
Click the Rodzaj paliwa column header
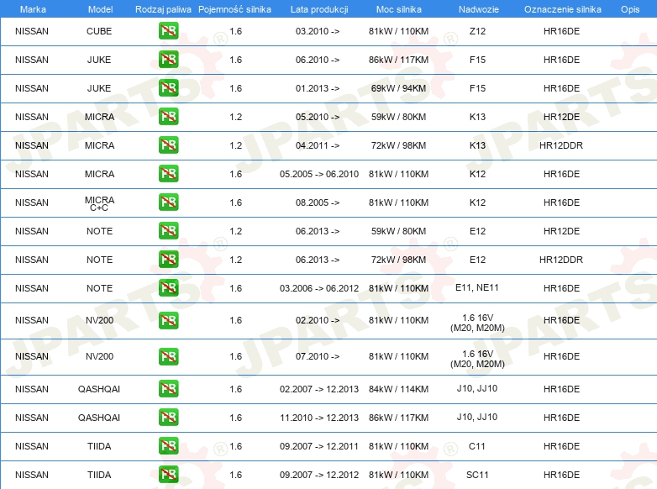click(x=163, y=9)
